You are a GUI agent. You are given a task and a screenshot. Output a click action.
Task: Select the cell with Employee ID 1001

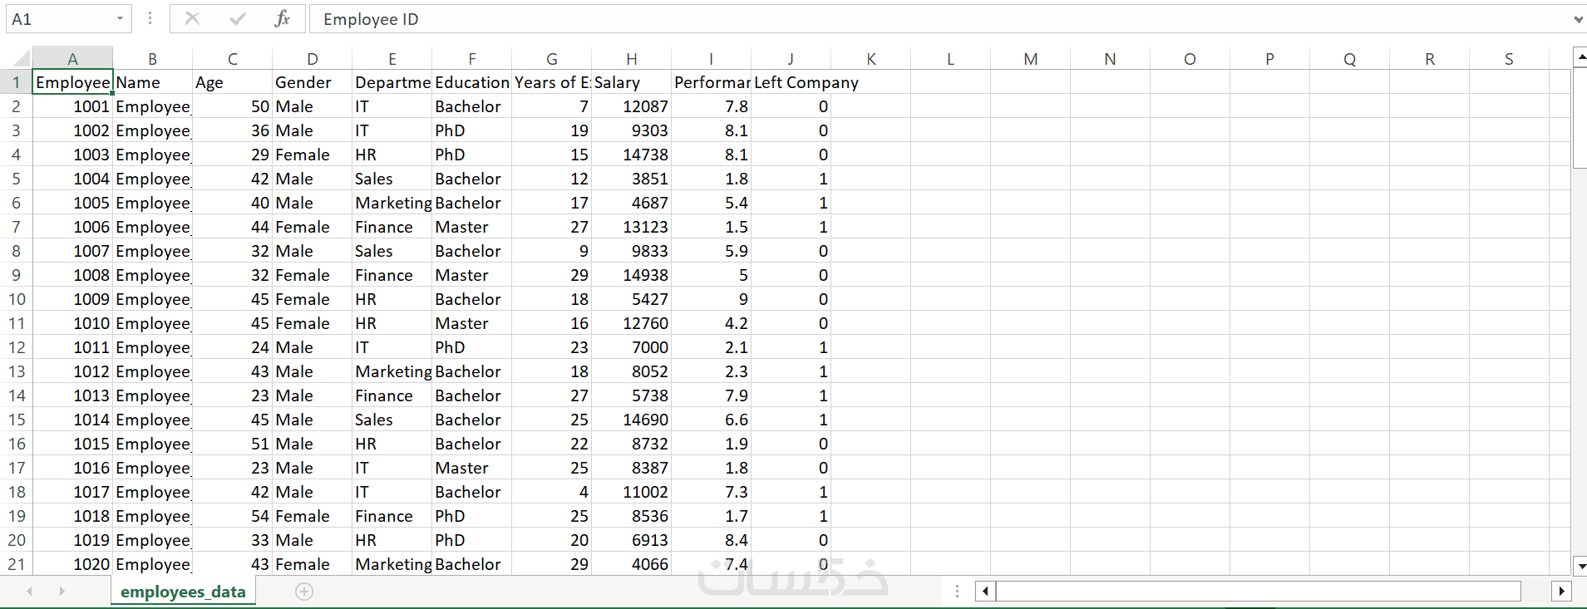(x=72, y=106)
